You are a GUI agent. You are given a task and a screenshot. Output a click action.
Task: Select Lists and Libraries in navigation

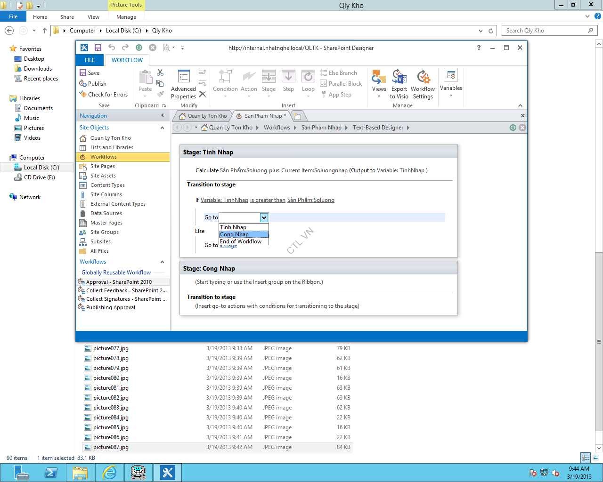(x=112, y=147)
